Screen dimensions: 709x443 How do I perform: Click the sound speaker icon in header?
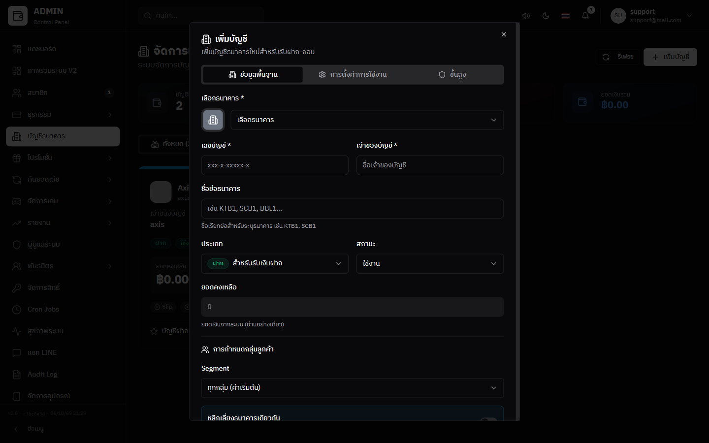(526, 16)
